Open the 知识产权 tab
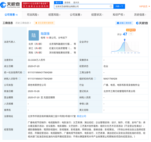This screenshot has width=151, height=142. point(119,15)
